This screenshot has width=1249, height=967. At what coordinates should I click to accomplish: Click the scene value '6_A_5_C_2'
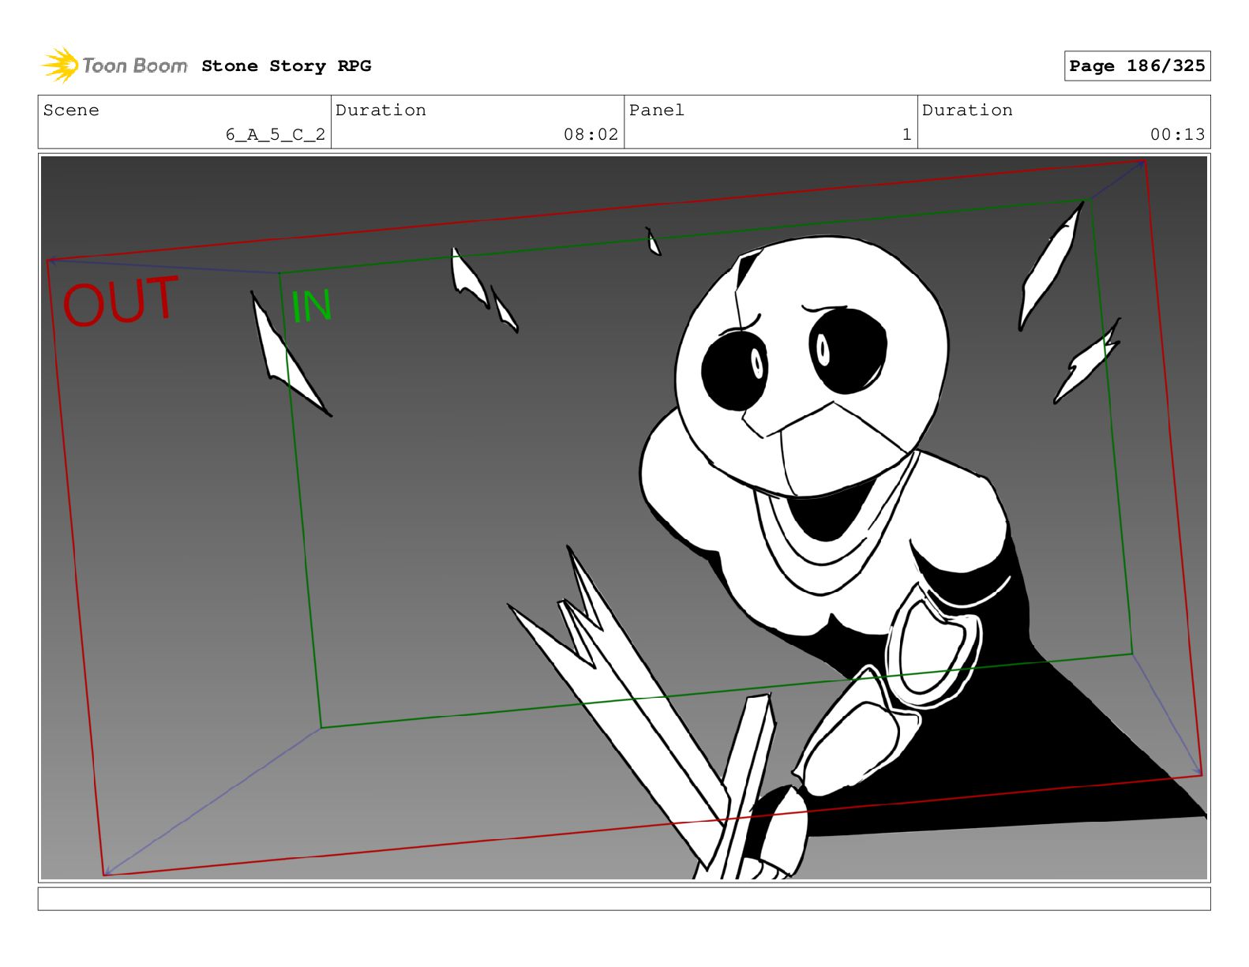coord(276,135)
